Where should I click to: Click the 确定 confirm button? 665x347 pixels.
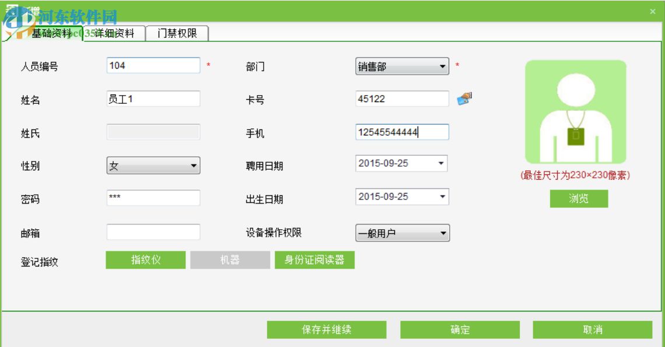[x=459, y=329]
